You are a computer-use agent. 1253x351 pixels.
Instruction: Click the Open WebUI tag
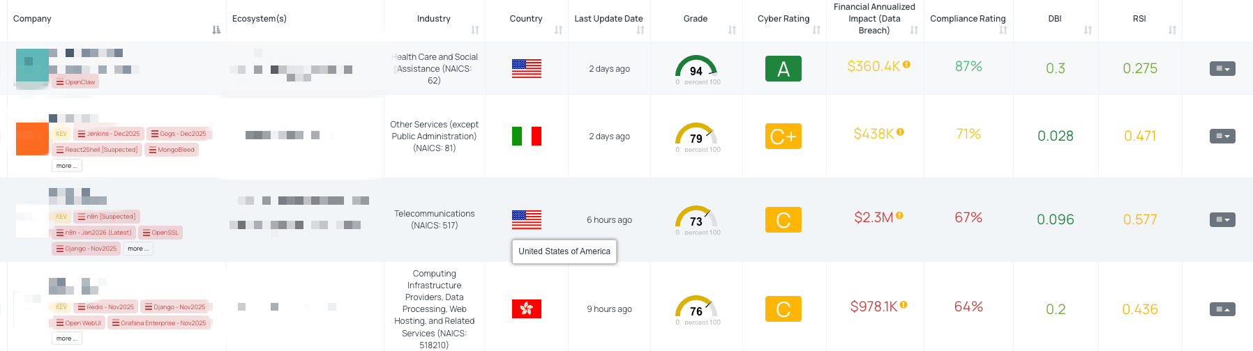point(78,323)
